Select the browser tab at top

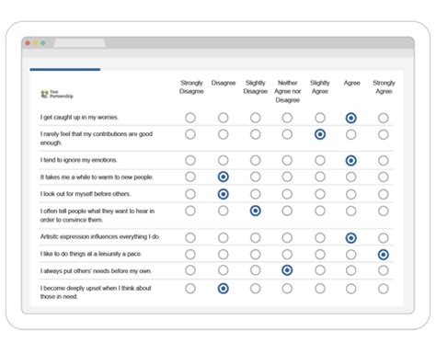(80, 43)
